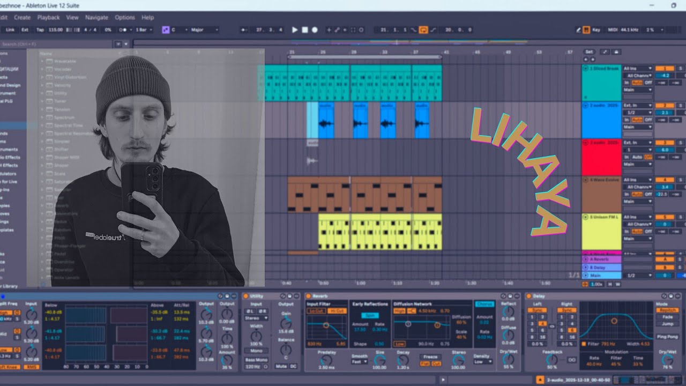686x386 pixels.
Task: Toggle the Draw Mode pencil icon
Action: click(x=578, y=30)
